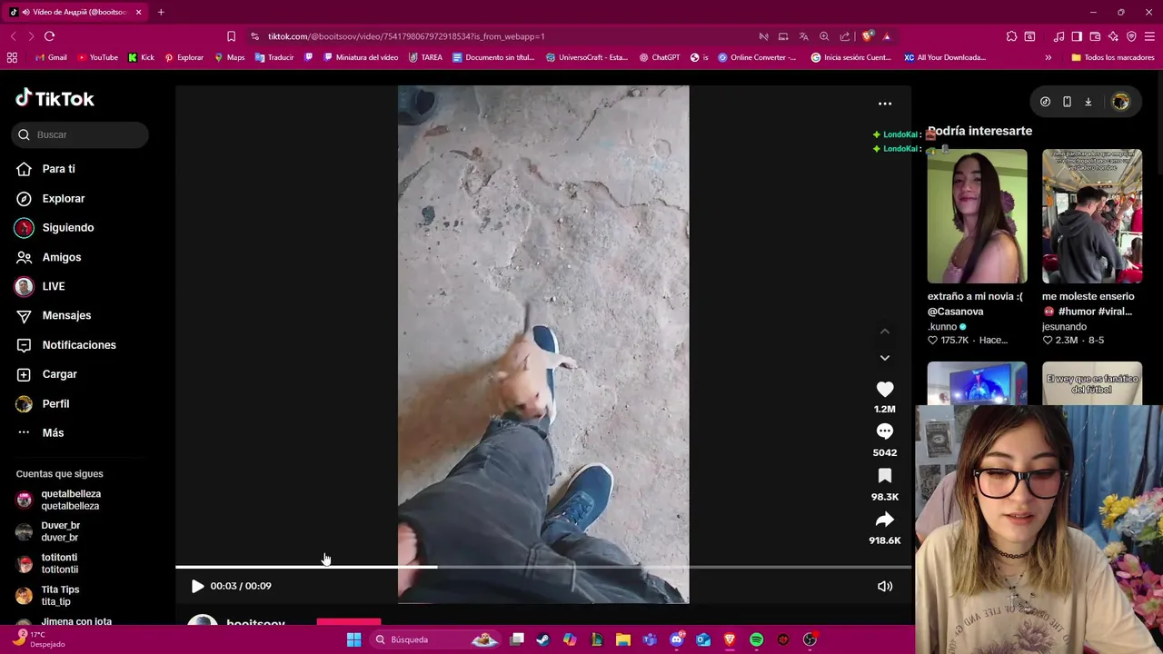1163x654 pixels.
Task: Expand hidden bookmarks chevron
Action: coord(1048,57)
